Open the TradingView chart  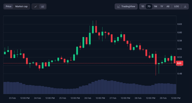126,6
